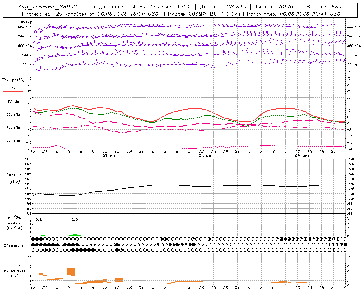Click the '(мм/3ч.)' precipitation unit label
362x290 pixels.
coord(15,217)
